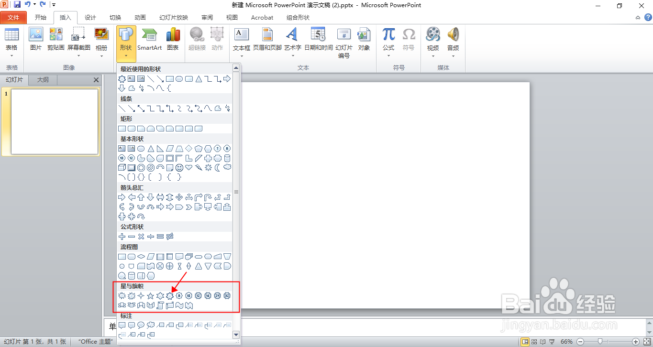
Task: Select the division sign equation shape
Action: 151,237
